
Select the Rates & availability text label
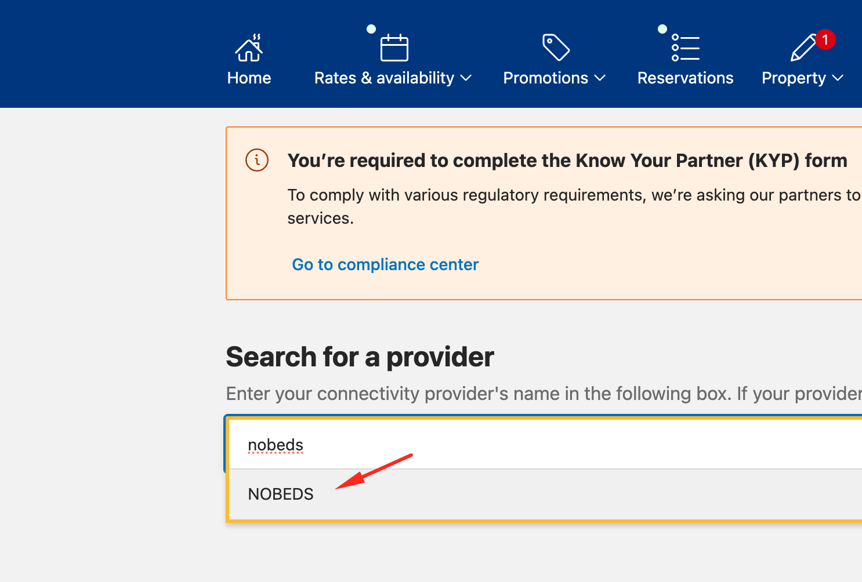click(384, 78)
